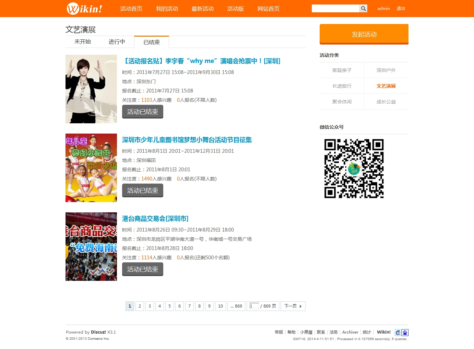Click the Baidu paw icon in footer
This screenshot has width=474, height=349.
[x=405, y=332]
